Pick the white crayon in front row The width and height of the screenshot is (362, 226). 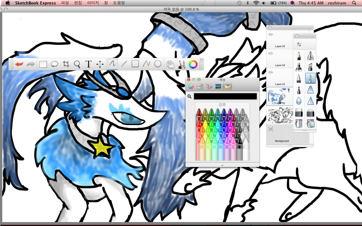pos(246,149)
